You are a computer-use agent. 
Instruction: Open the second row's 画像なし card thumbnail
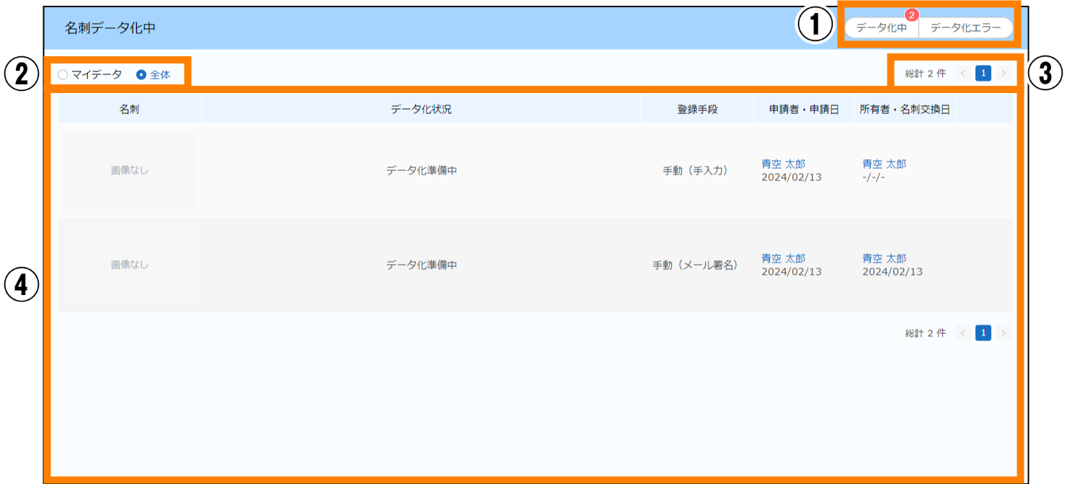click(x=130, y=265)
